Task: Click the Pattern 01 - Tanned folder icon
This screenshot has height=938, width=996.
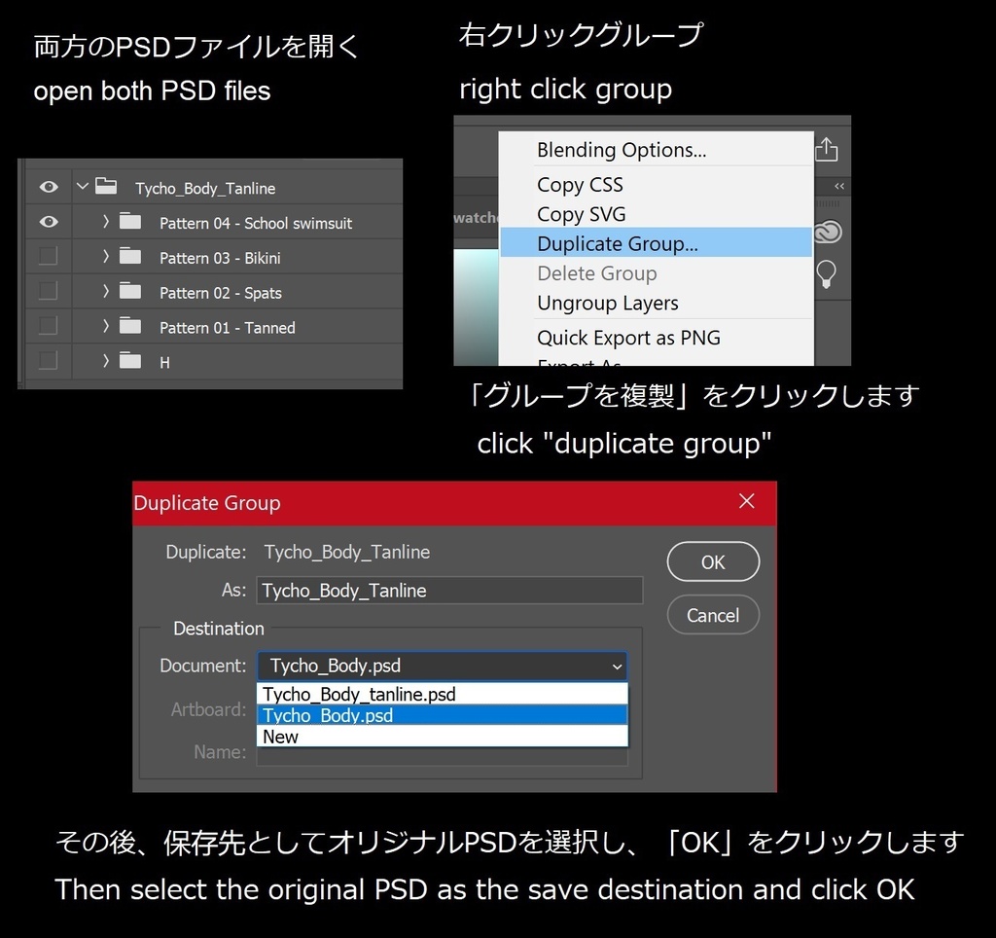Action: coord(130,327)
